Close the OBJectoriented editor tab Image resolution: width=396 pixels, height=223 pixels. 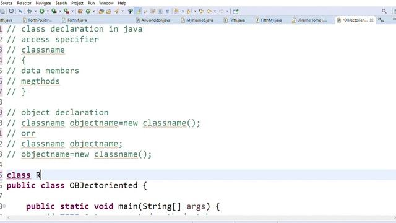pyautogui.click(x=371, y=20)
